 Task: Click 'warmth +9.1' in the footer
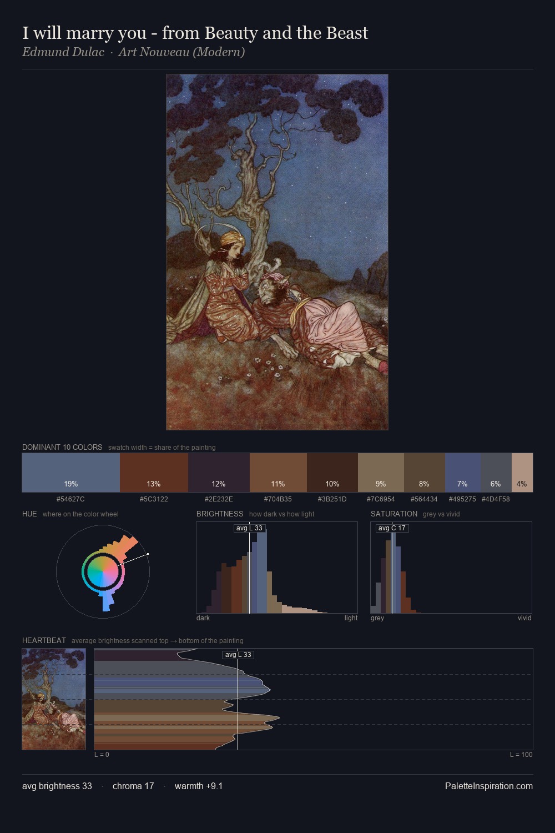pyautogui.click(x=199, y=786)
